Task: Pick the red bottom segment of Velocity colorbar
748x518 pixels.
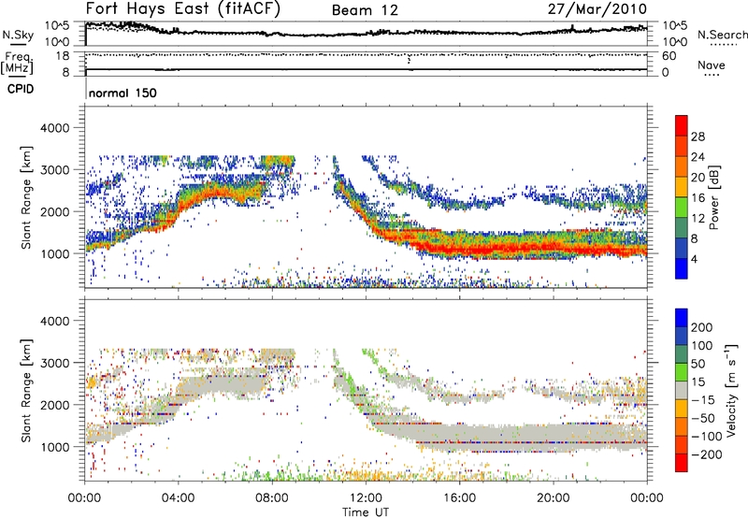Action: [x=682, y=463]
